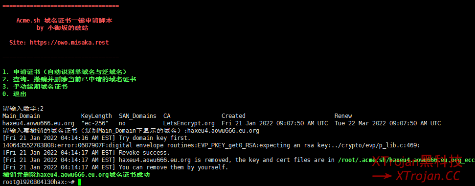Screen dimensions: 475x186
Task: Click haxeu4.aowu666.eu.org in the table row
Action: click(x=38, y=123)
